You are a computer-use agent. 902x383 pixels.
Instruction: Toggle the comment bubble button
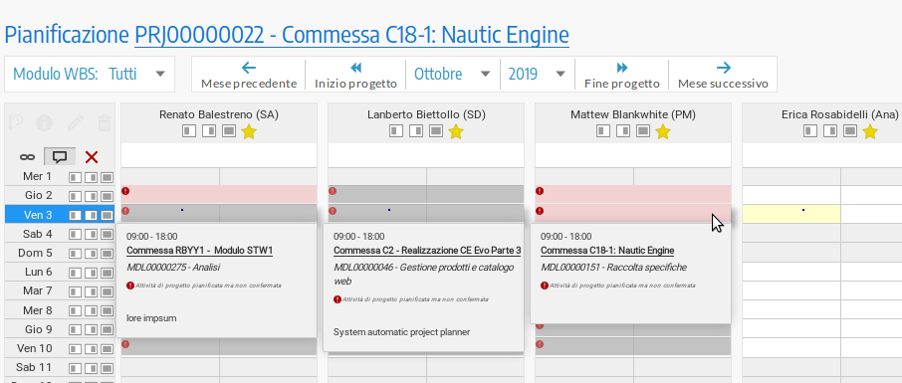(60, 157)
